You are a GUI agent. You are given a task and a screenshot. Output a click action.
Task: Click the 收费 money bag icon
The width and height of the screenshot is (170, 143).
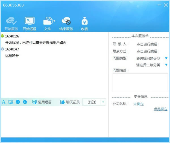coord(84,21)
